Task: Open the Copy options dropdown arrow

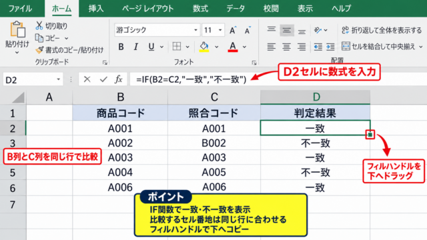Action: pyautogui.click(x=66, y=39)
